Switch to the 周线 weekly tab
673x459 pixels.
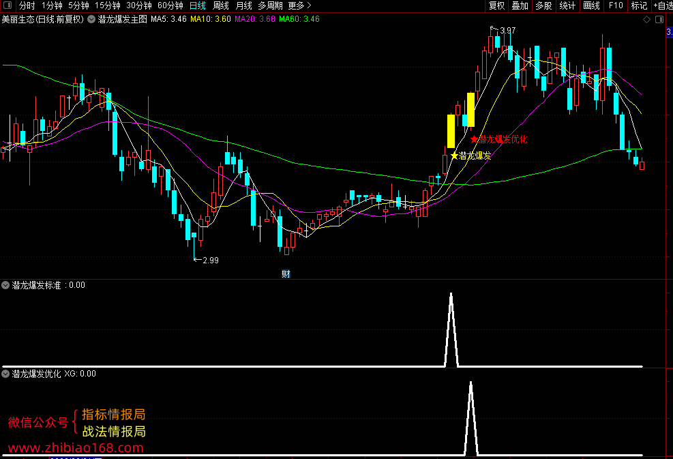pyautogui.click(x=221, y=5)
